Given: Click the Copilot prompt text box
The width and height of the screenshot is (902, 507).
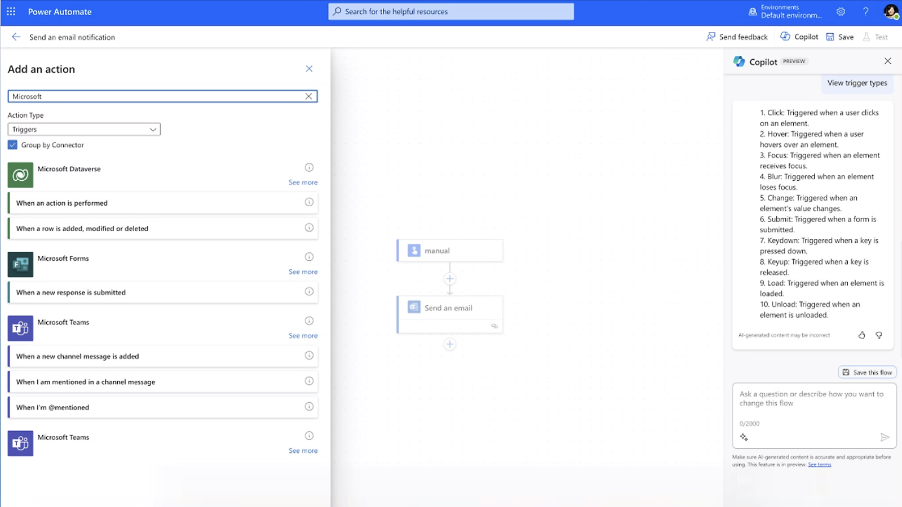Looking at the screenshot, I should [813, 403].
